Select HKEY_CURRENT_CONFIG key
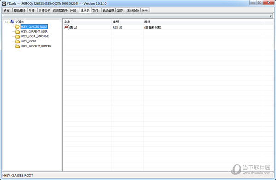The height and width of the screenshot is (180, 276). (36, 46)
